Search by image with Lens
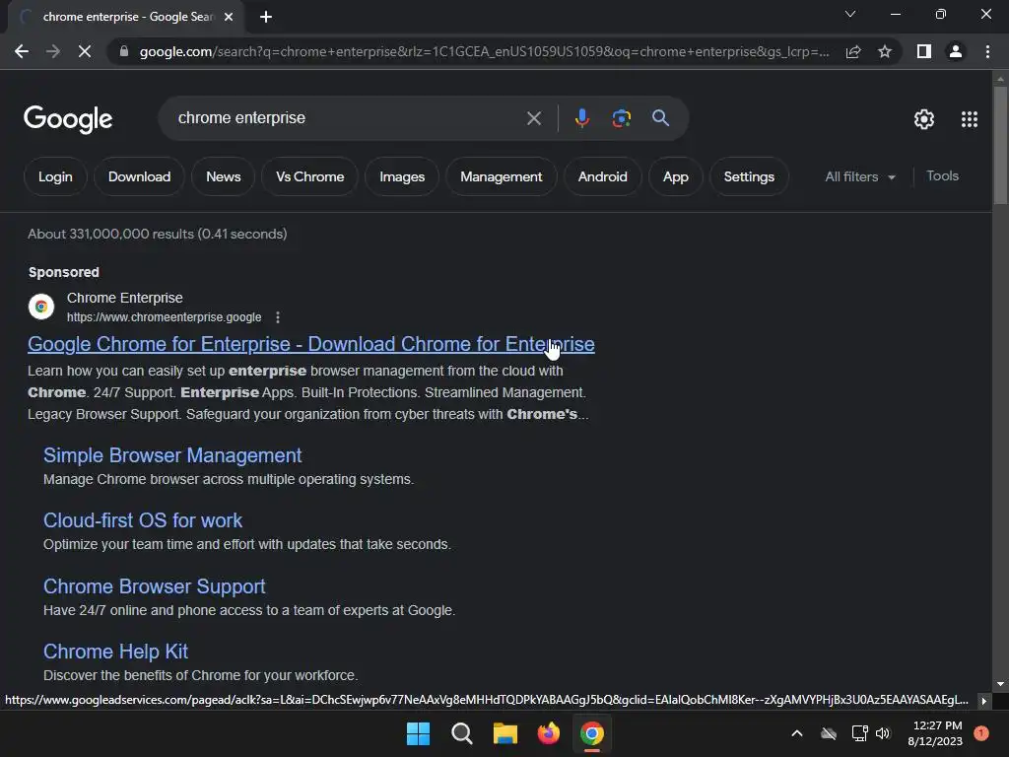 point(621,118)
